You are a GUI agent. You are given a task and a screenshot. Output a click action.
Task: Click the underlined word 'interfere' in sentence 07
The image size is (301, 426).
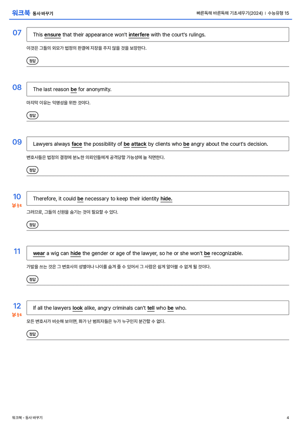(139, 35)
